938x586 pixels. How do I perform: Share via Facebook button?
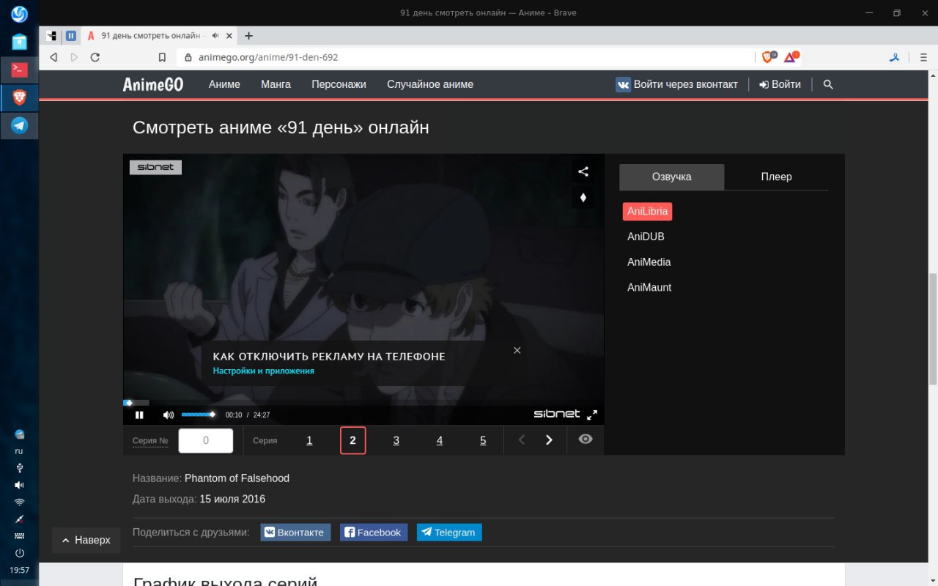click(x=374, y=533)
